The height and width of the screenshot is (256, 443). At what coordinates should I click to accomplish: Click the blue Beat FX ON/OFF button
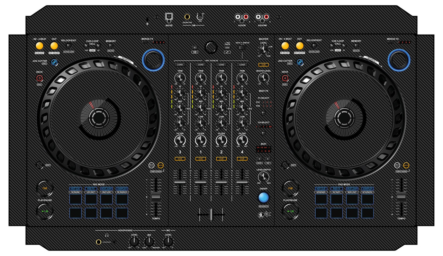pyautogui.click(x=264, y=197)
